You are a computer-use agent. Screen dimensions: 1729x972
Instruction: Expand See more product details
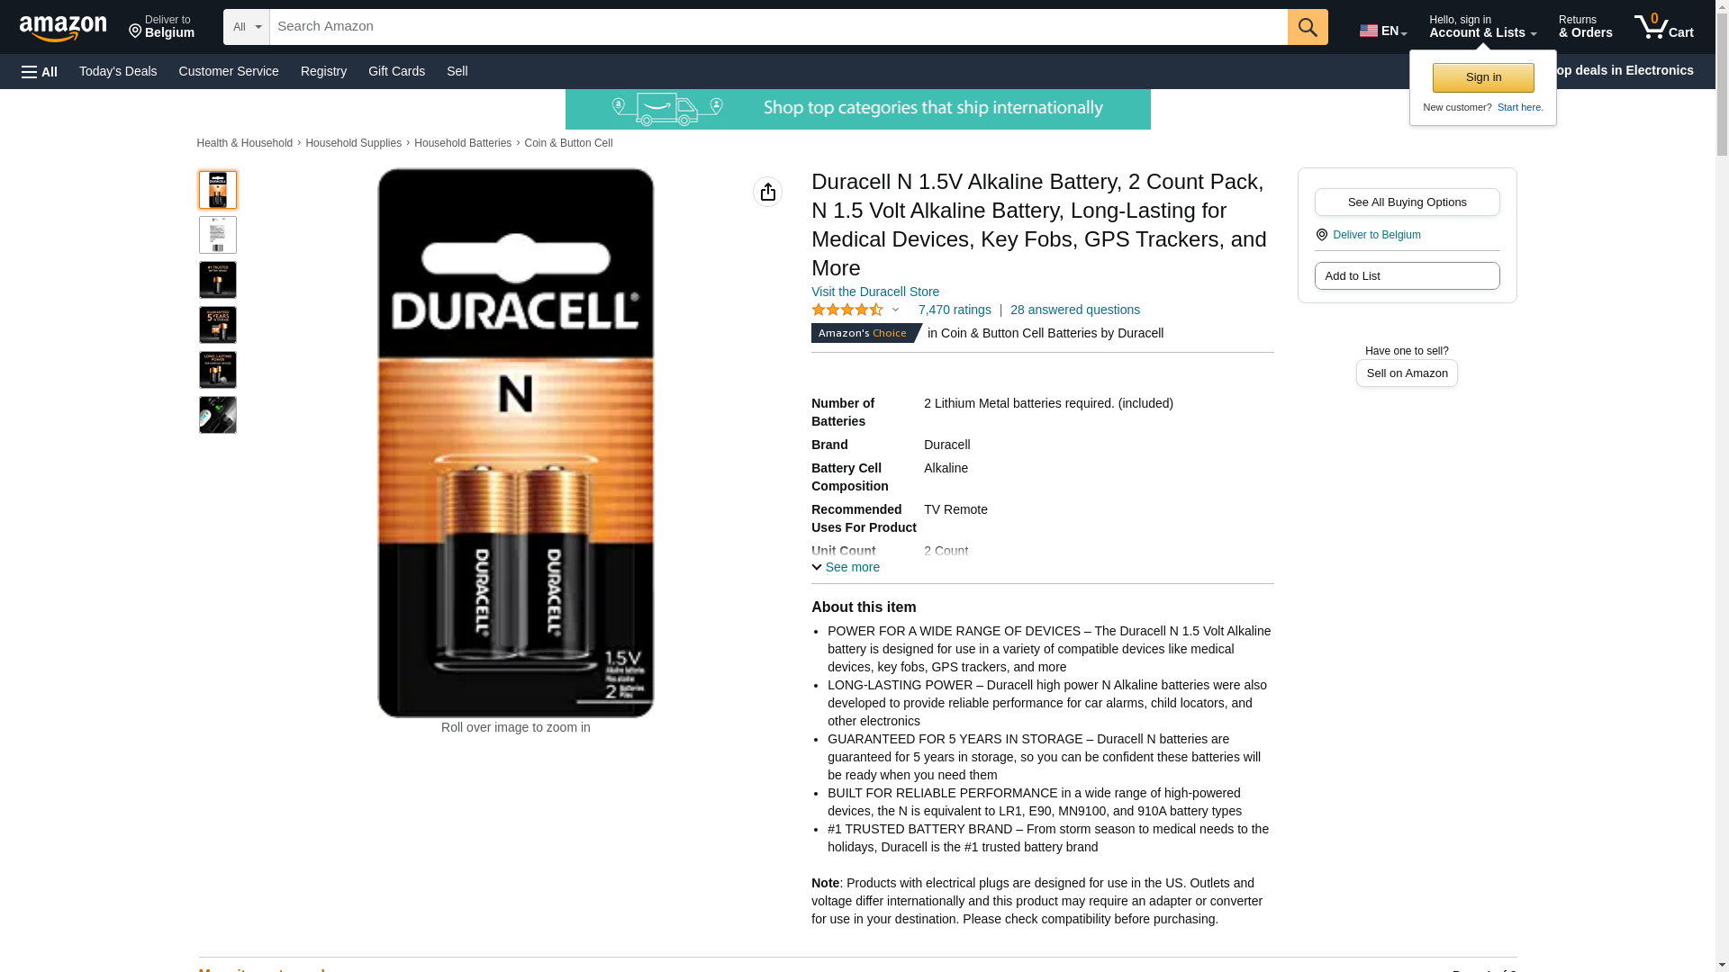(x=846, y=567)
